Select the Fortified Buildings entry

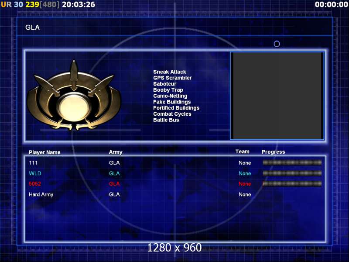coord(176,108)
